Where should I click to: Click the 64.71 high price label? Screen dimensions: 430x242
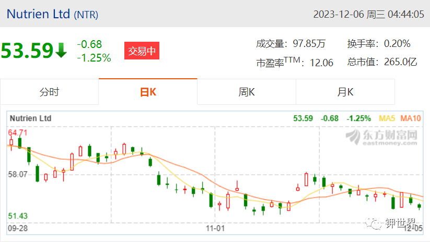pyautogui.click(x=18, y=133)
